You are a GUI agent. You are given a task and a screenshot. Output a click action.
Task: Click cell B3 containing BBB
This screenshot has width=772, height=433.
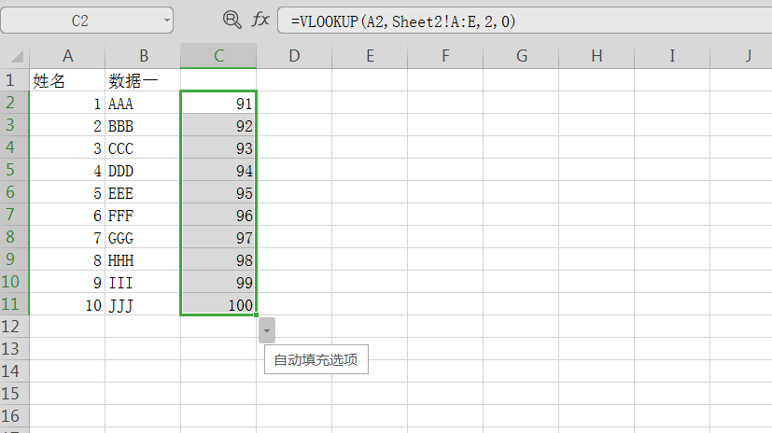point(143,125)
